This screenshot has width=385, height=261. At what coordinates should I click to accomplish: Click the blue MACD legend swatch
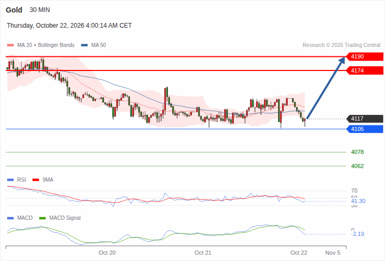[x=10, y=218]
